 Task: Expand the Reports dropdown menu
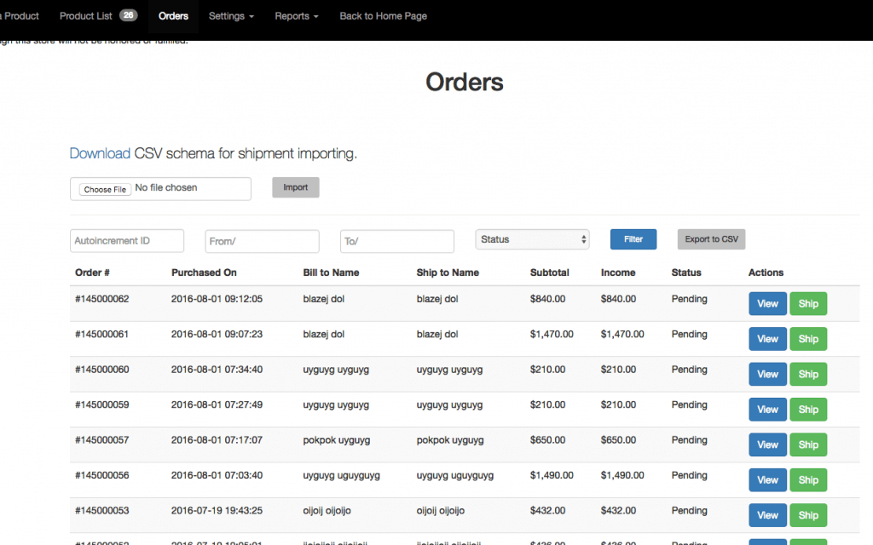(297, 16)
